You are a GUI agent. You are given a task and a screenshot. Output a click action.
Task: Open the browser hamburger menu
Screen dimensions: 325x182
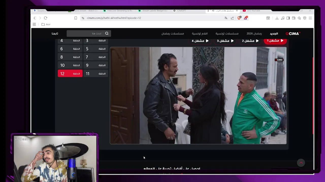pos(310,18)
